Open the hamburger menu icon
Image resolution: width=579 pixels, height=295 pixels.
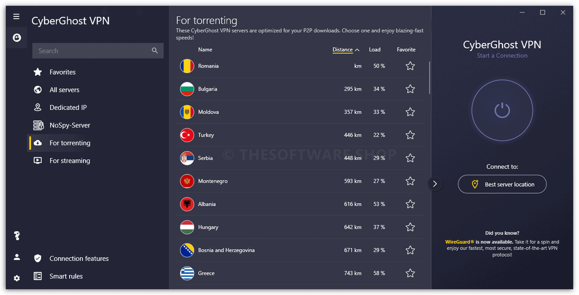(16, 16)
